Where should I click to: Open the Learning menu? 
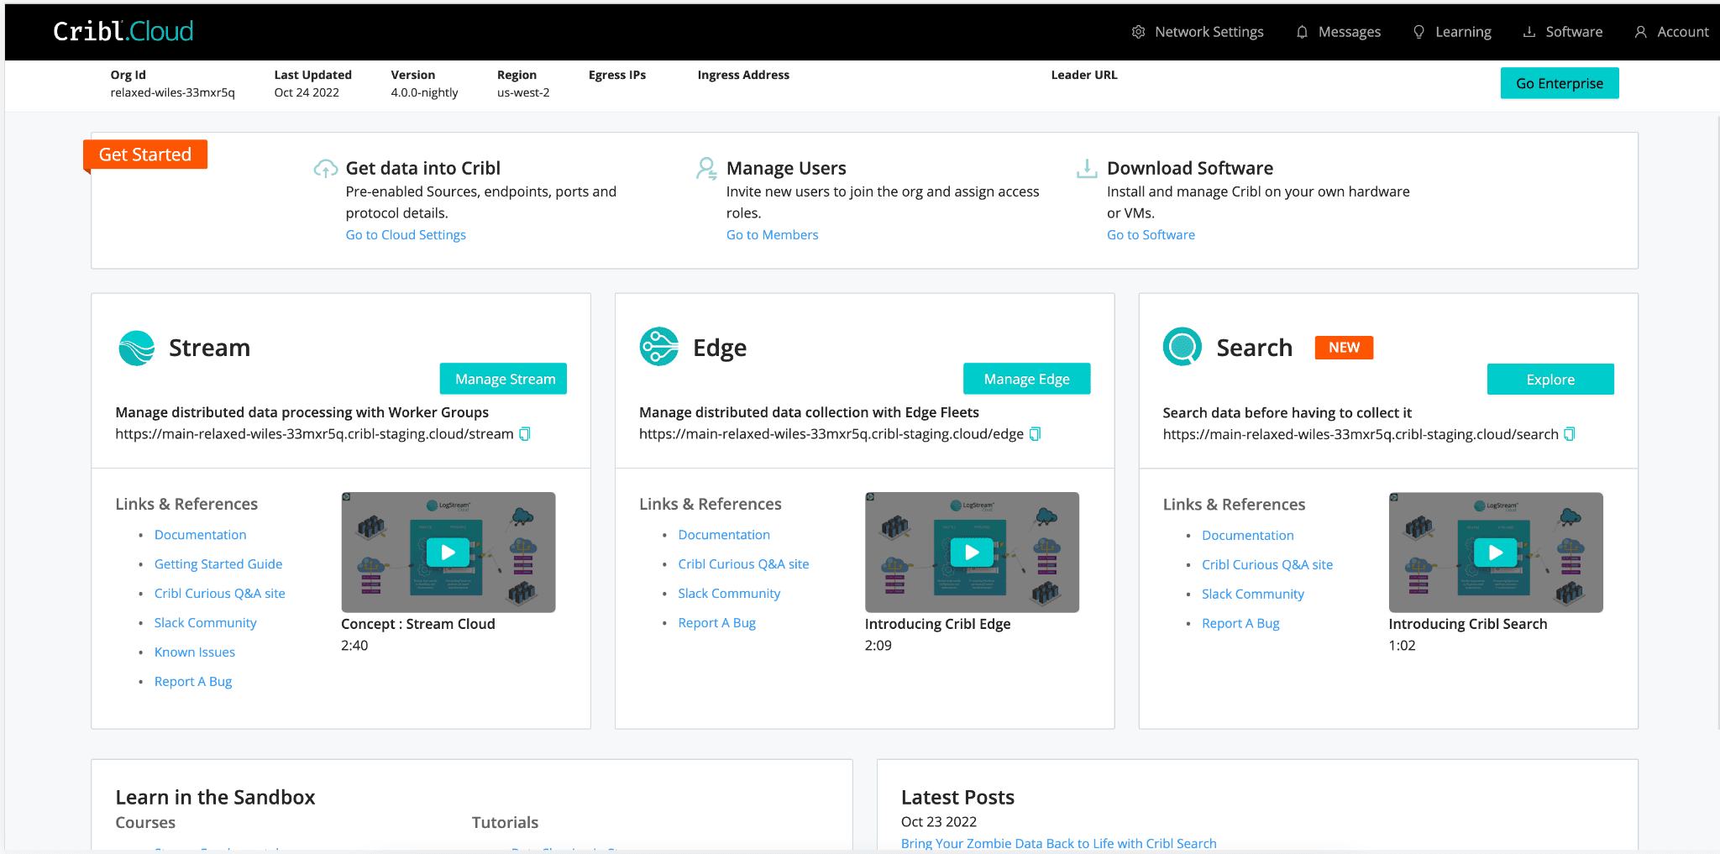point(1452,32)
